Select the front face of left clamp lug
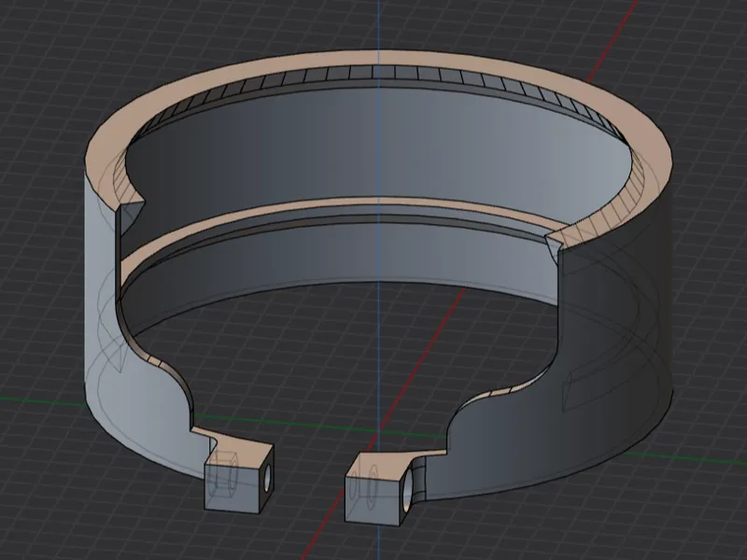Screen dimensions: 747x560 tap(232, 488)
